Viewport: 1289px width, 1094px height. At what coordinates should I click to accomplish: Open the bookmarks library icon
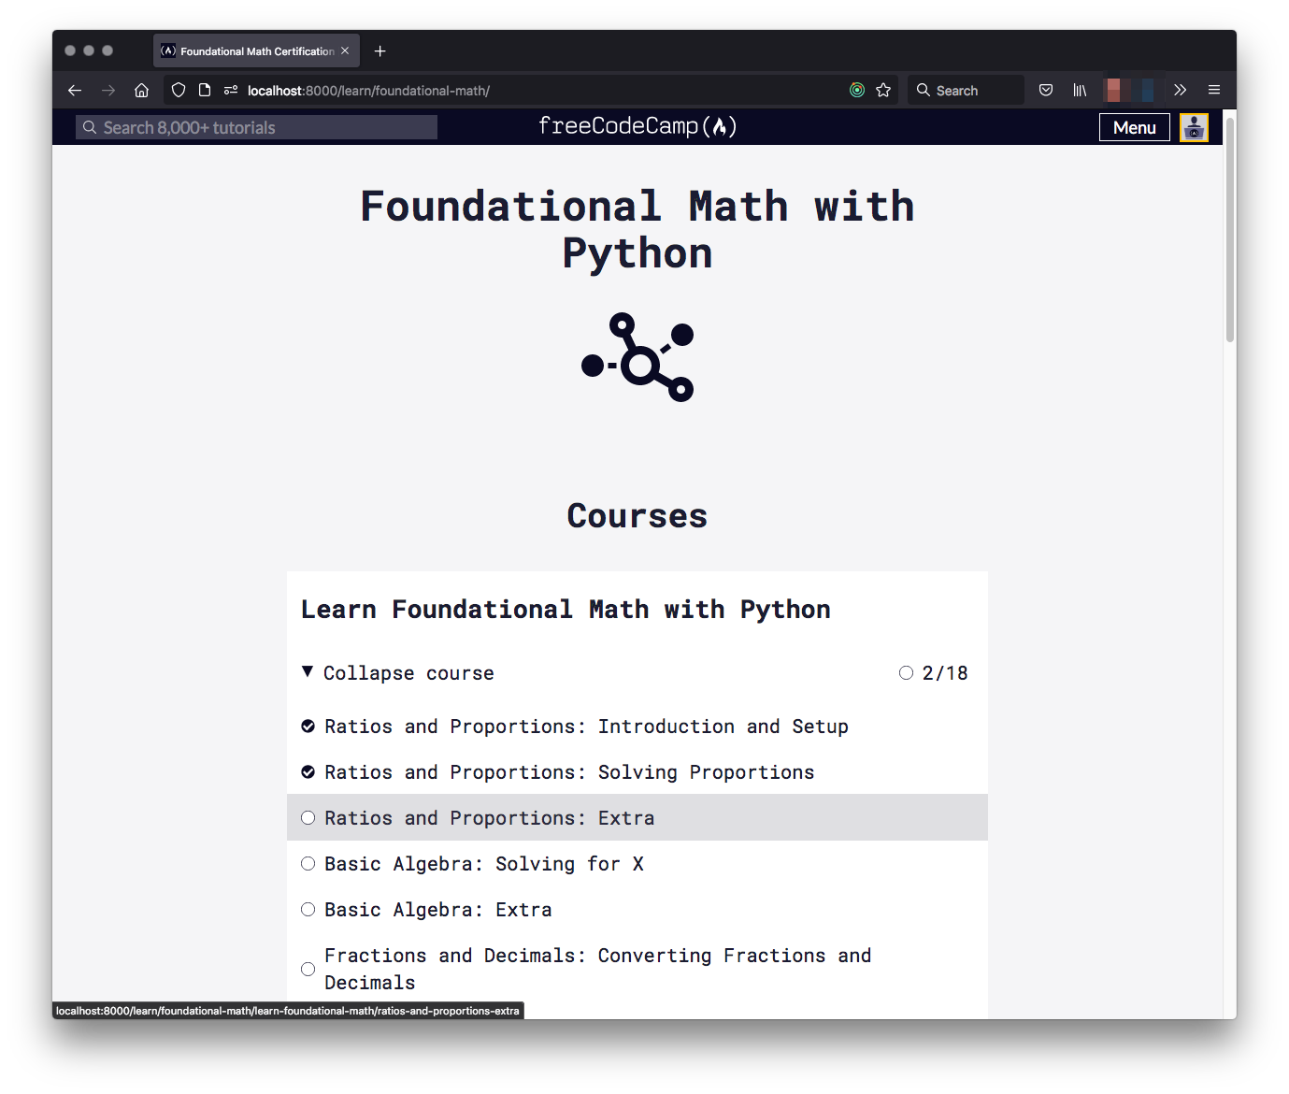1080,90
